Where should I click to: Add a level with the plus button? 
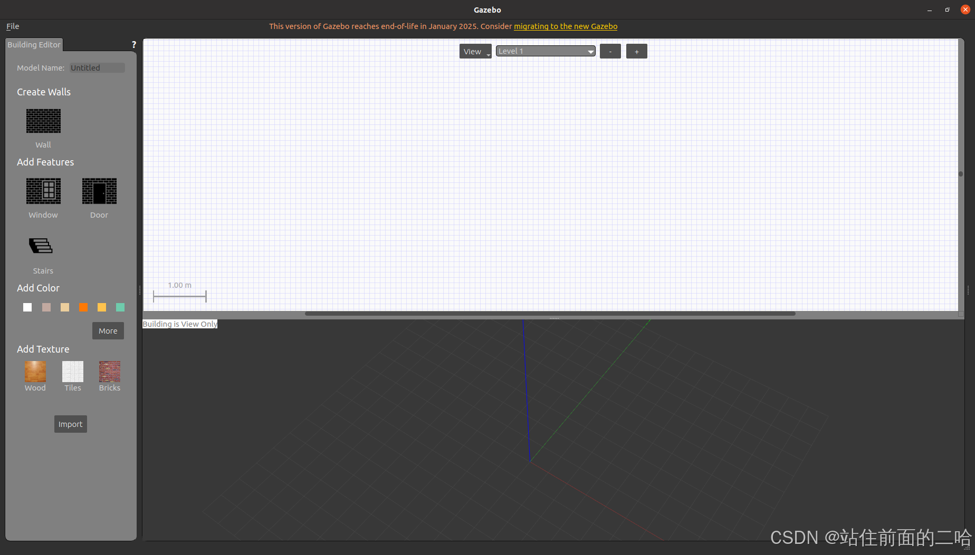click(x=637, y=51)
